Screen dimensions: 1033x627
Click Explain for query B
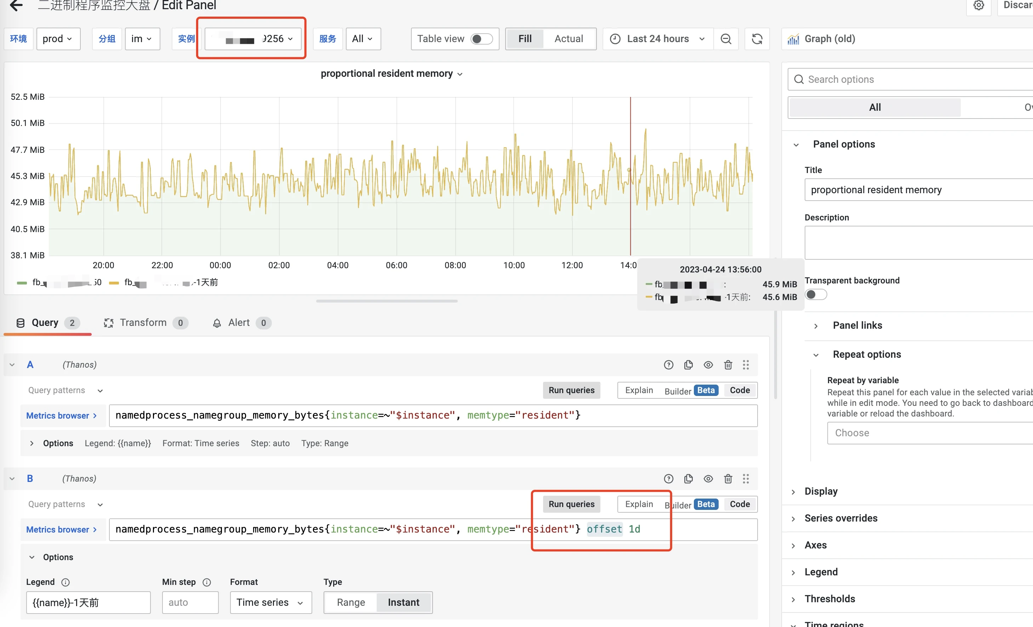click(x=639, y=504)
